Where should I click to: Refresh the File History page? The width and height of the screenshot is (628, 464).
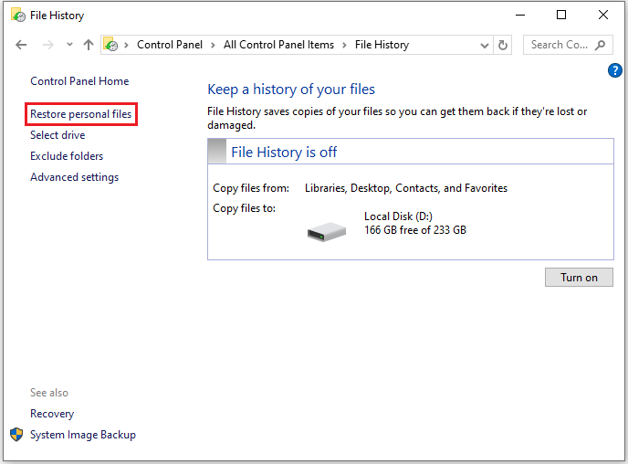click(503, 45)
